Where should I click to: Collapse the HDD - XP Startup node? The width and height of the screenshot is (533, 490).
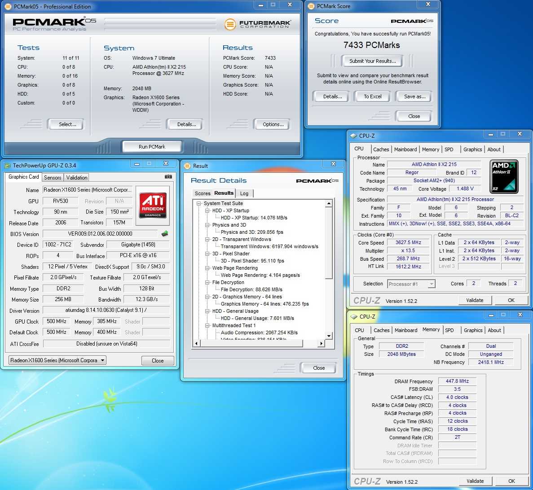(207, 210)
